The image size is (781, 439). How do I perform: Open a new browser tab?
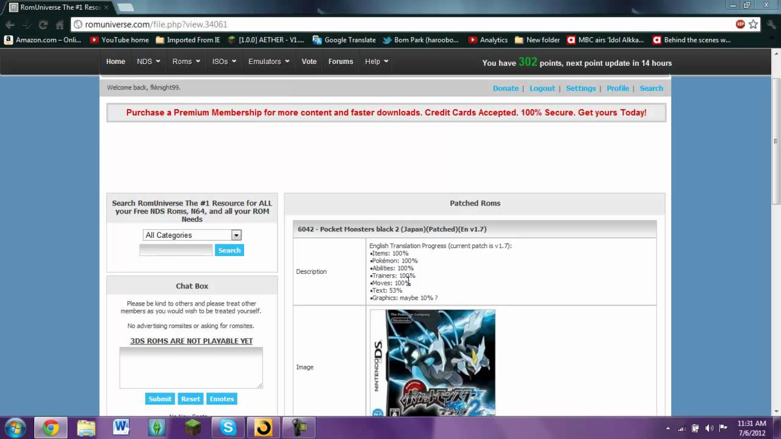coord(125,7)
